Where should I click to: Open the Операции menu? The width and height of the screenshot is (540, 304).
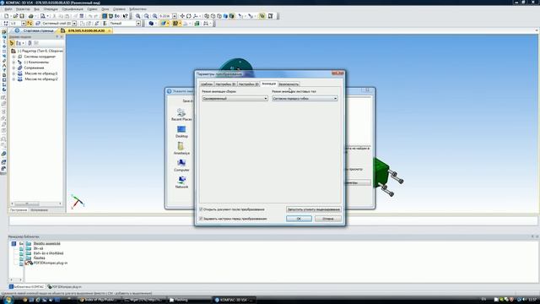coord(51,9)
